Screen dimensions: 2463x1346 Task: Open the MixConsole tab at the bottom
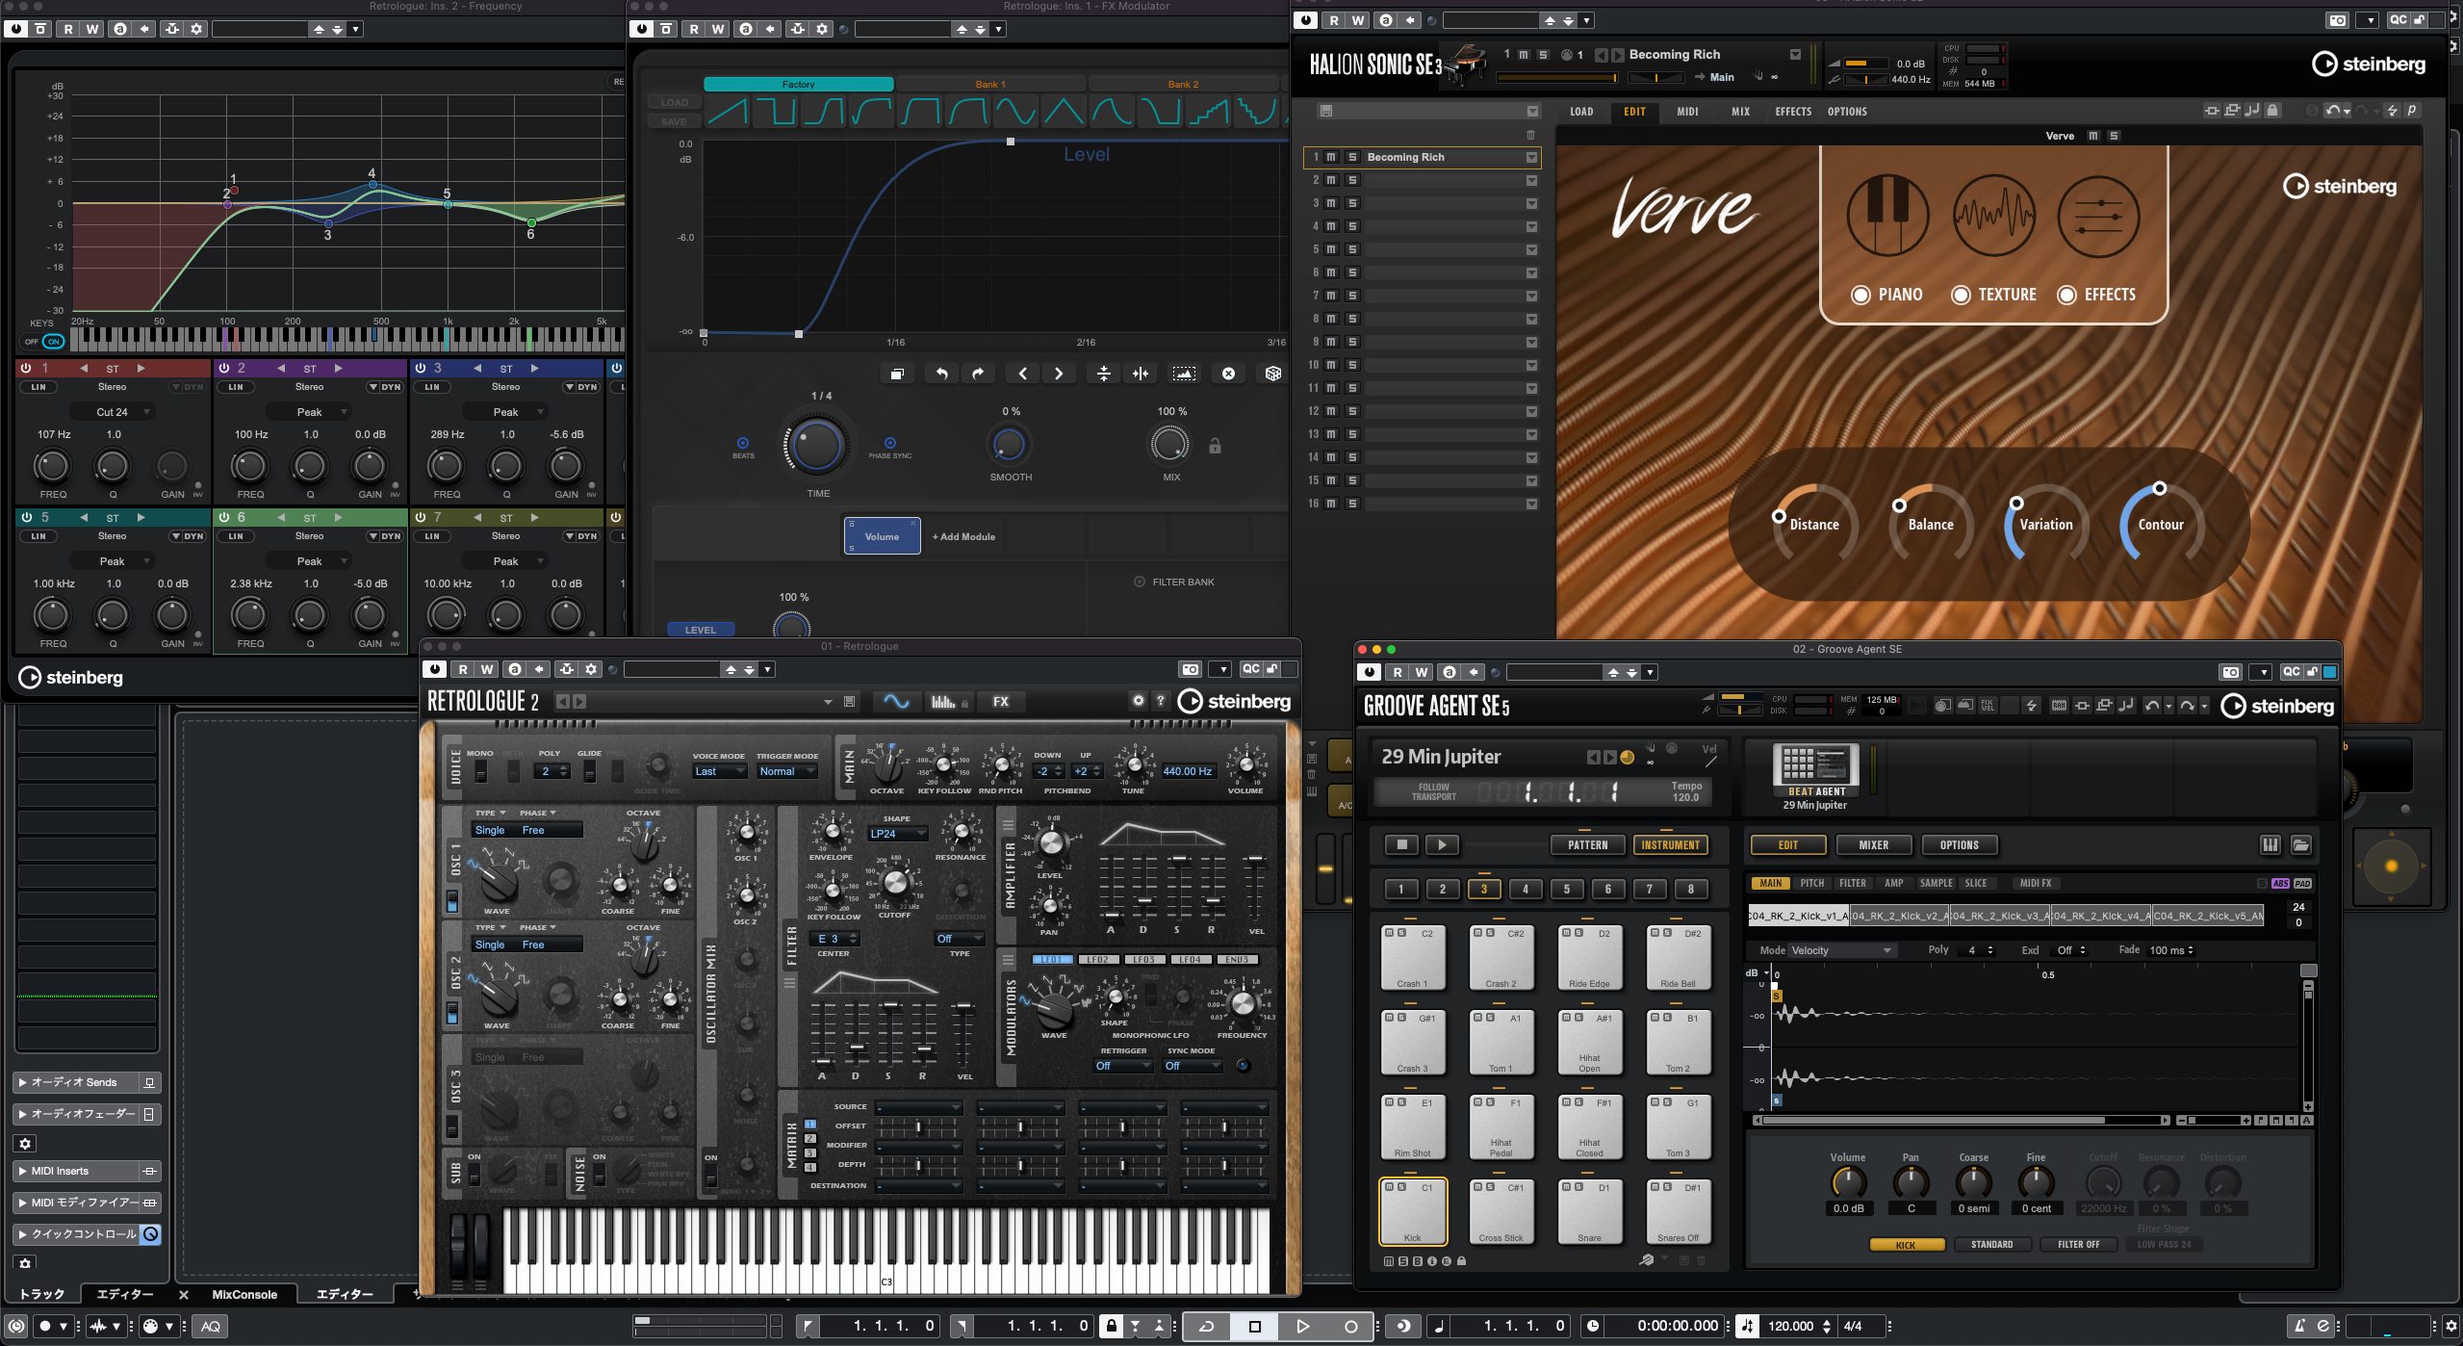(x=244, y=1295)
